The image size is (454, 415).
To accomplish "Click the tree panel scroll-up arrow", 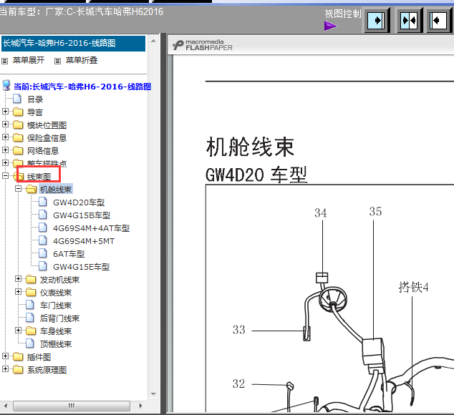I will pyautogui.click(x=153, y=41).
